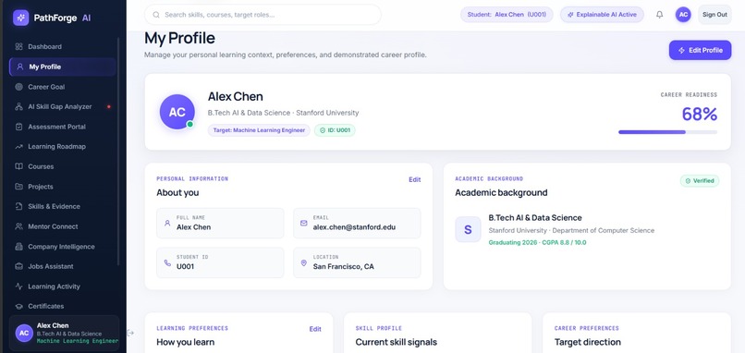Click the sidebar scrollbar
This screenshot has height=353, width=745.
[x=118, y=152]
